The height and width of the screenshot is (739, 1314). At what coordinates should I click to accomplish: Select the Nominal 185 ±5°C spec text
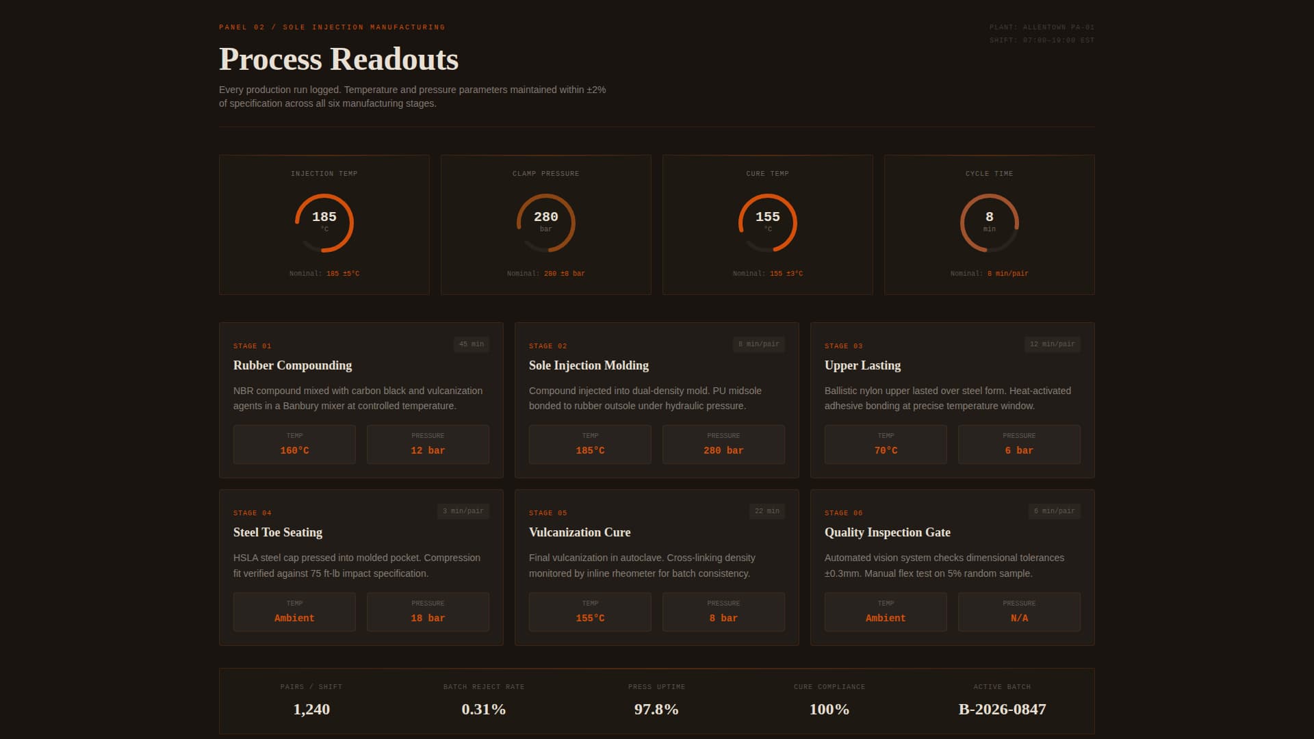(x=324, y=272)
